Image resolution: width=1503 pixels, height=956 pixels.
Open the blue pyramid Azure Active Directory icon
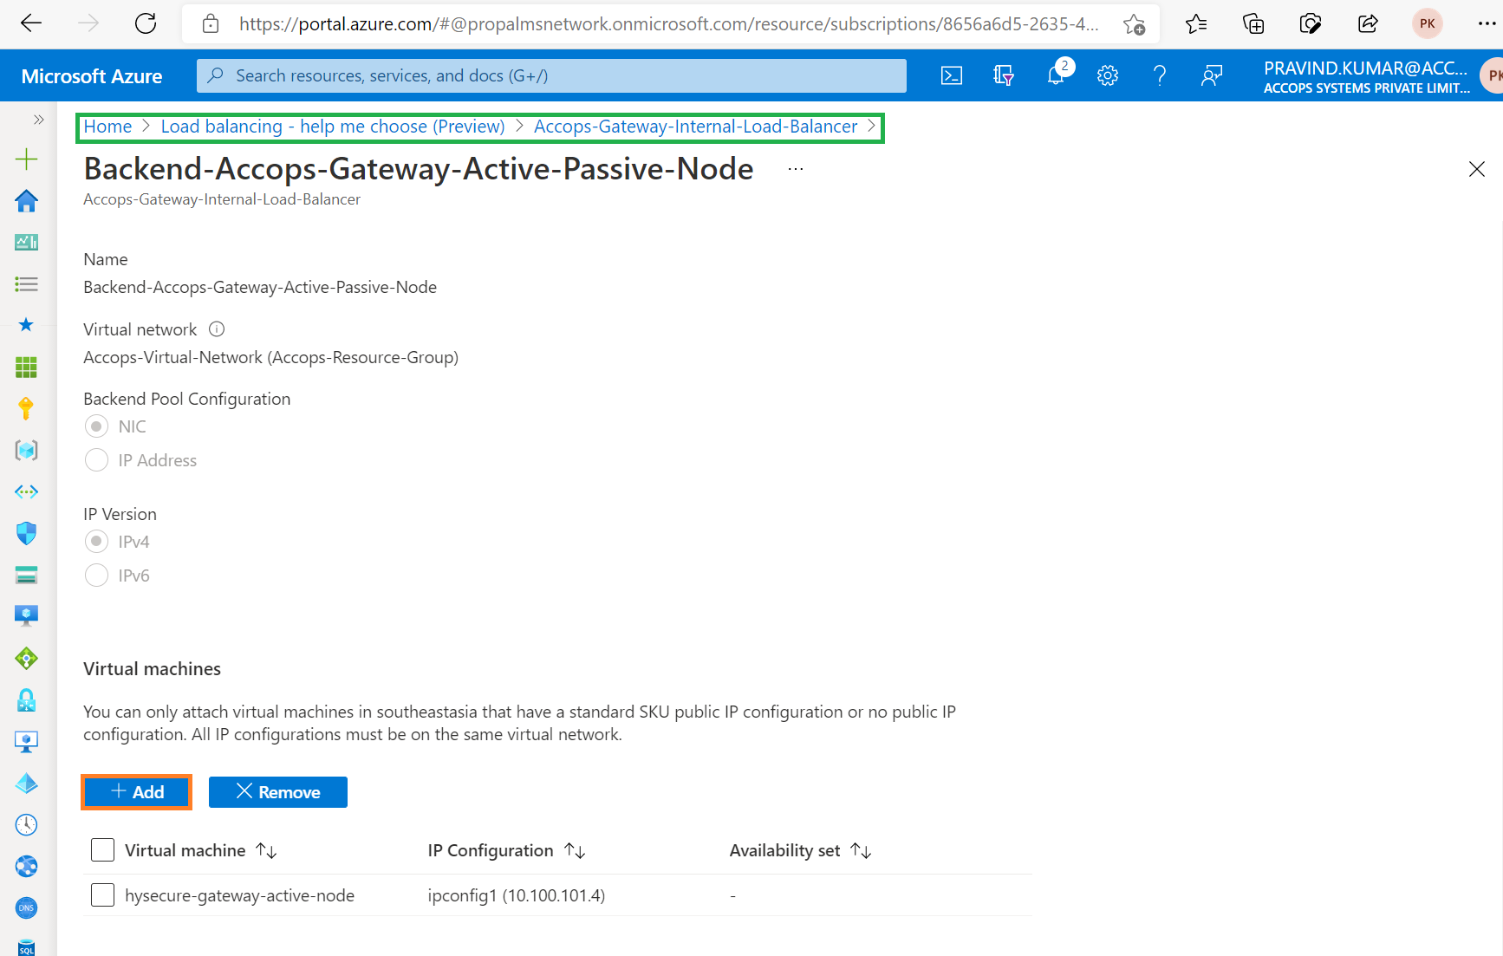(x=27, y=783)
